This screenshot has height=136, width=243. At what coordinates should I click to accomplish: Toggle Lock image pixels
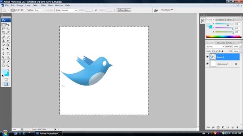pos(216,51)
